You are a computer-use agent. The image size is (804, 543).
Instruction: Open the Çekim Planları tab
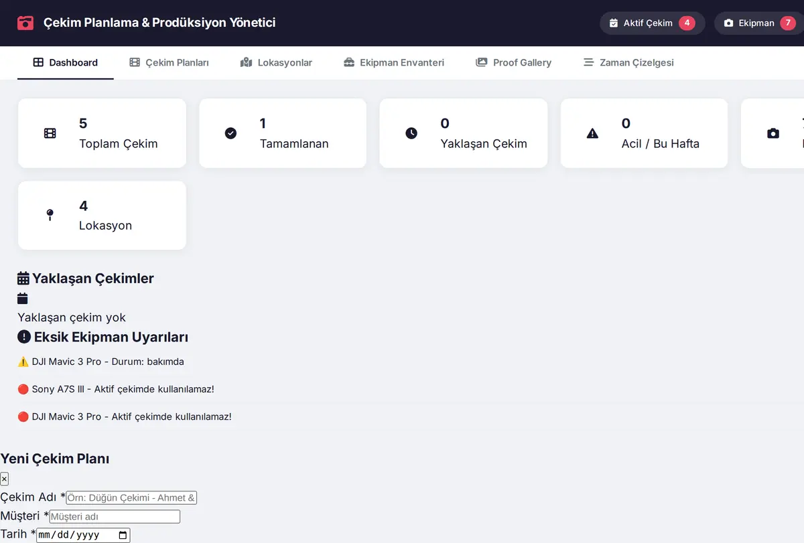[x=169, y=62]
